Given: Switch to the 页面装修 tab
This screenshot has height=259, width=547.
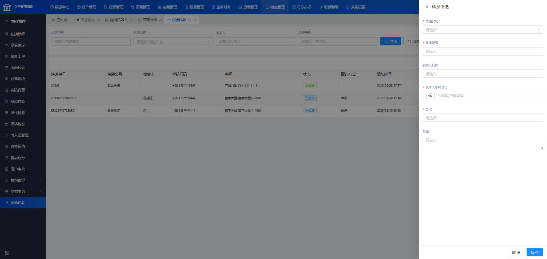Looking at the screenshot, I should pos(147,20).
